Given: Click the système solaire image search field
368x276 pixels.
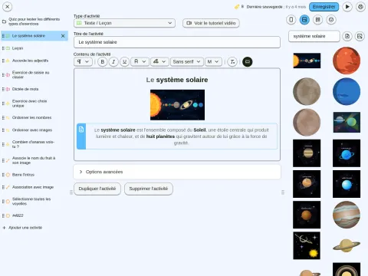Looking at the screenshot, I should point(314,36).
